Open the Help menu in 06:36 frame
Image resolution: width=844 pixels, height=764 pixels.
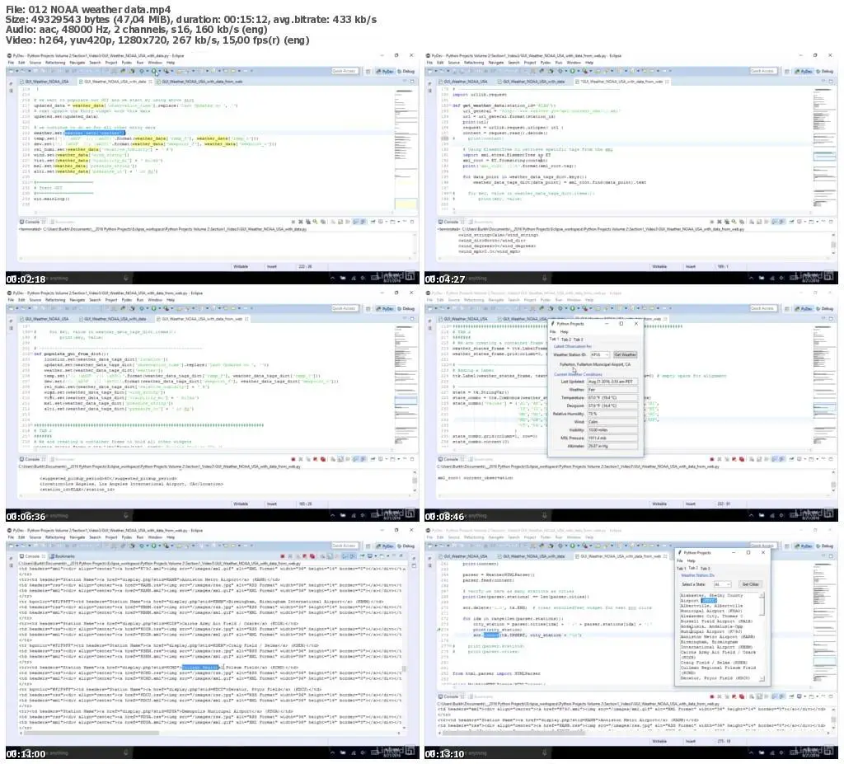coord(170,301)
